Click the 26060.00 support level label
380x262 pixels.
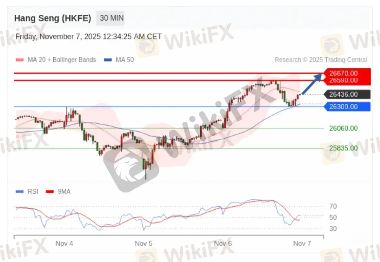pyautogui.click(x=343, y=128)
